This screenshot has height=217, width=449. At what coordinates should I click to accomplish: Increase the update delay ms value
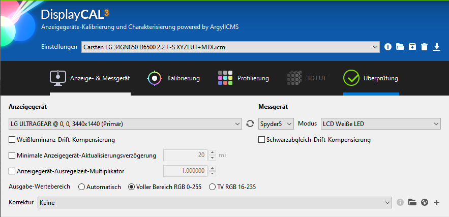[x=212, y=152]
